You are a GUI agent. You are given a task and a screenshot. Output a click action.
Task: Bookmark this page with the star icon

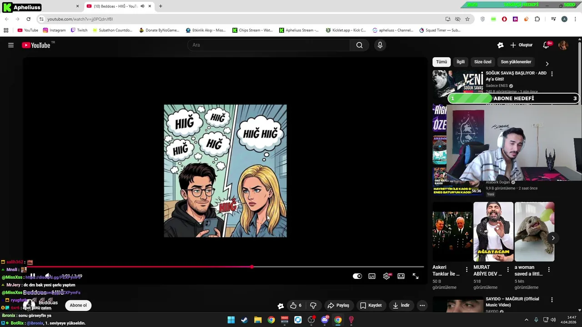467,19
